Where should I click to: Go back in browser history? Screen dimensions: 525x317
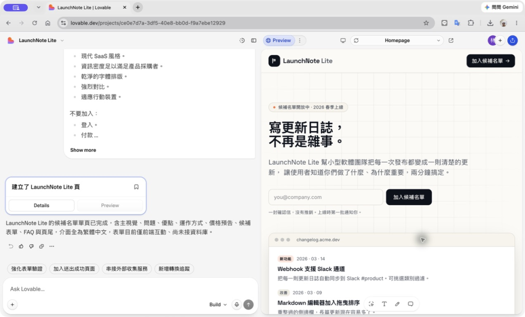pos(8,23)
